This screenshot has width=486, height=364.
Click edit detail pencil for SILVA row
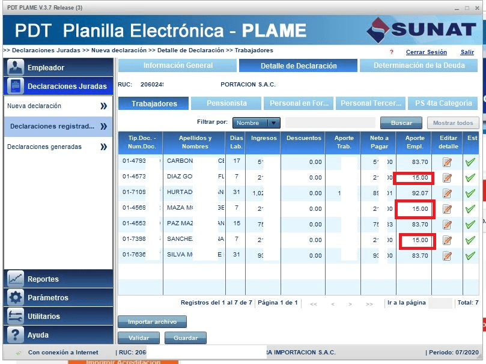[446, 256]
